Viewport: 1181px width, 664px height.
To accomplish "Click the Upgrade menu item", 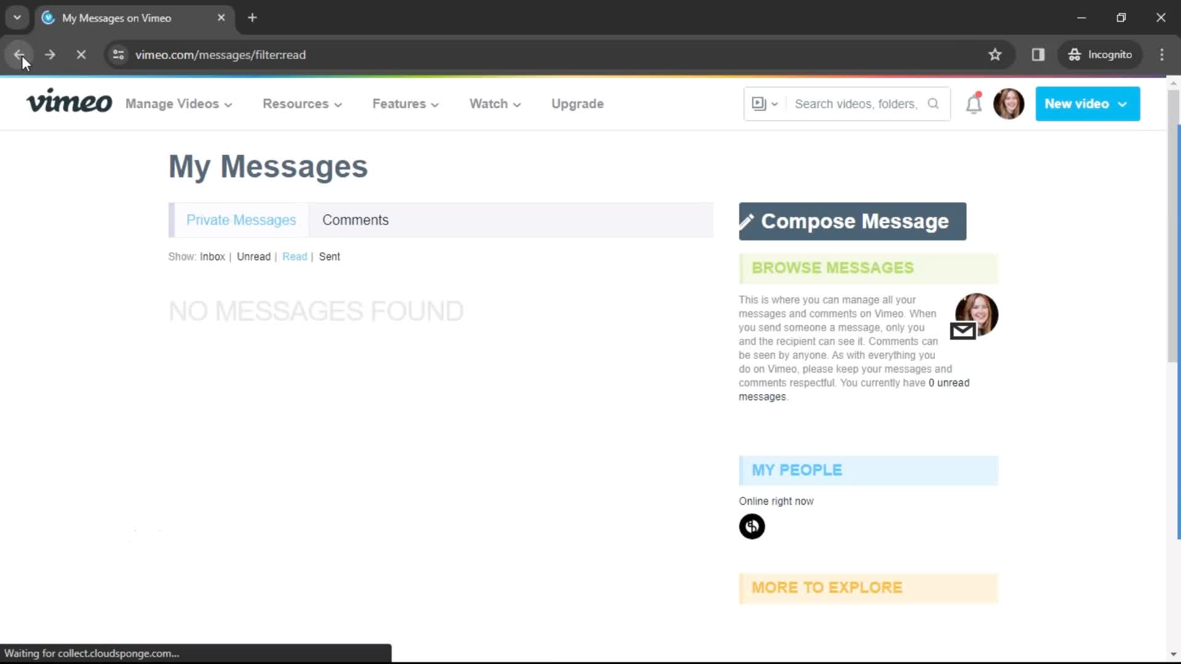I will point(578,104).
